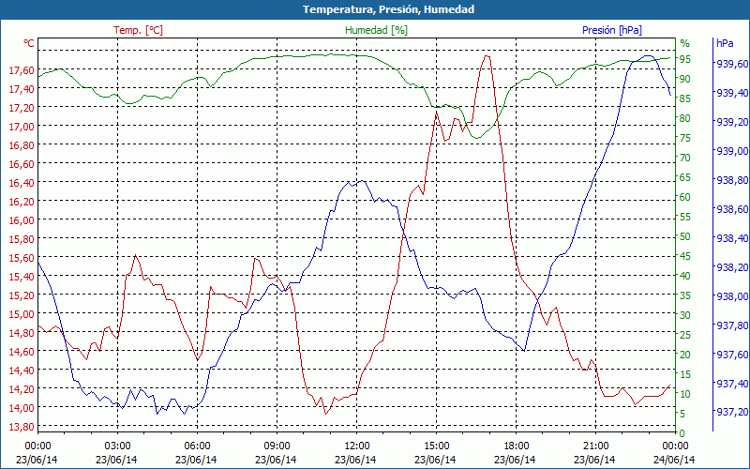Click the blue hPa unit label
The height and width of the screenshot is (469, 750).
click(x=725, y=43)
